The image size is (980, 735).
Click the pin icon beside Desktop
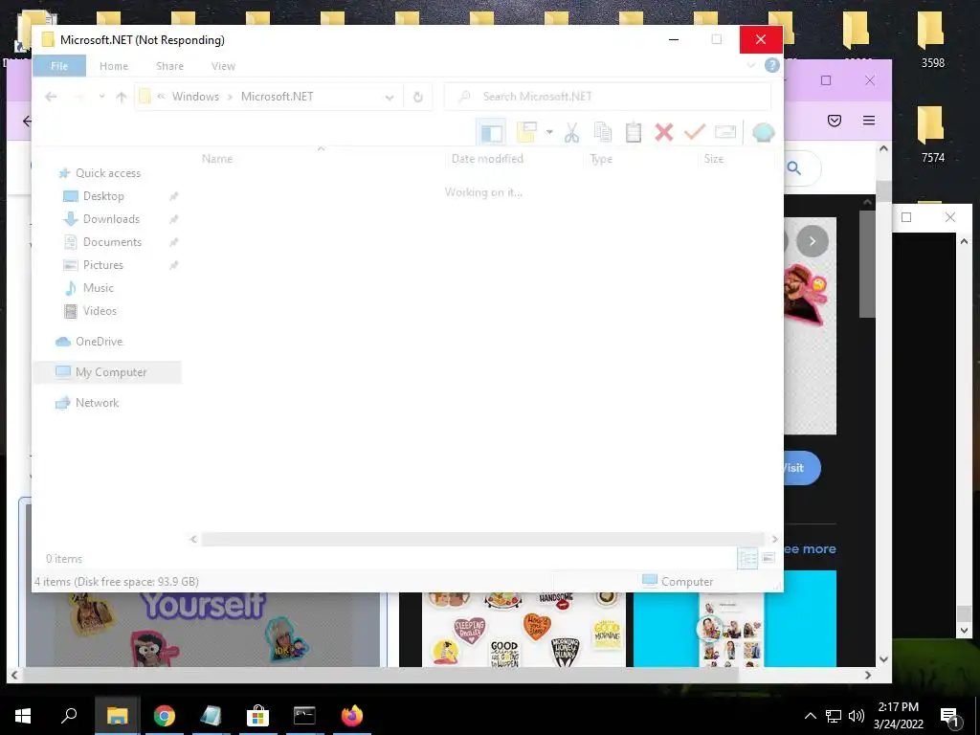tap(174, 196)
